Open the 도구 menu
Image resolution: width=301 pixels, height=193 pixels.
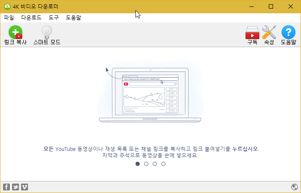pos(54,18)
